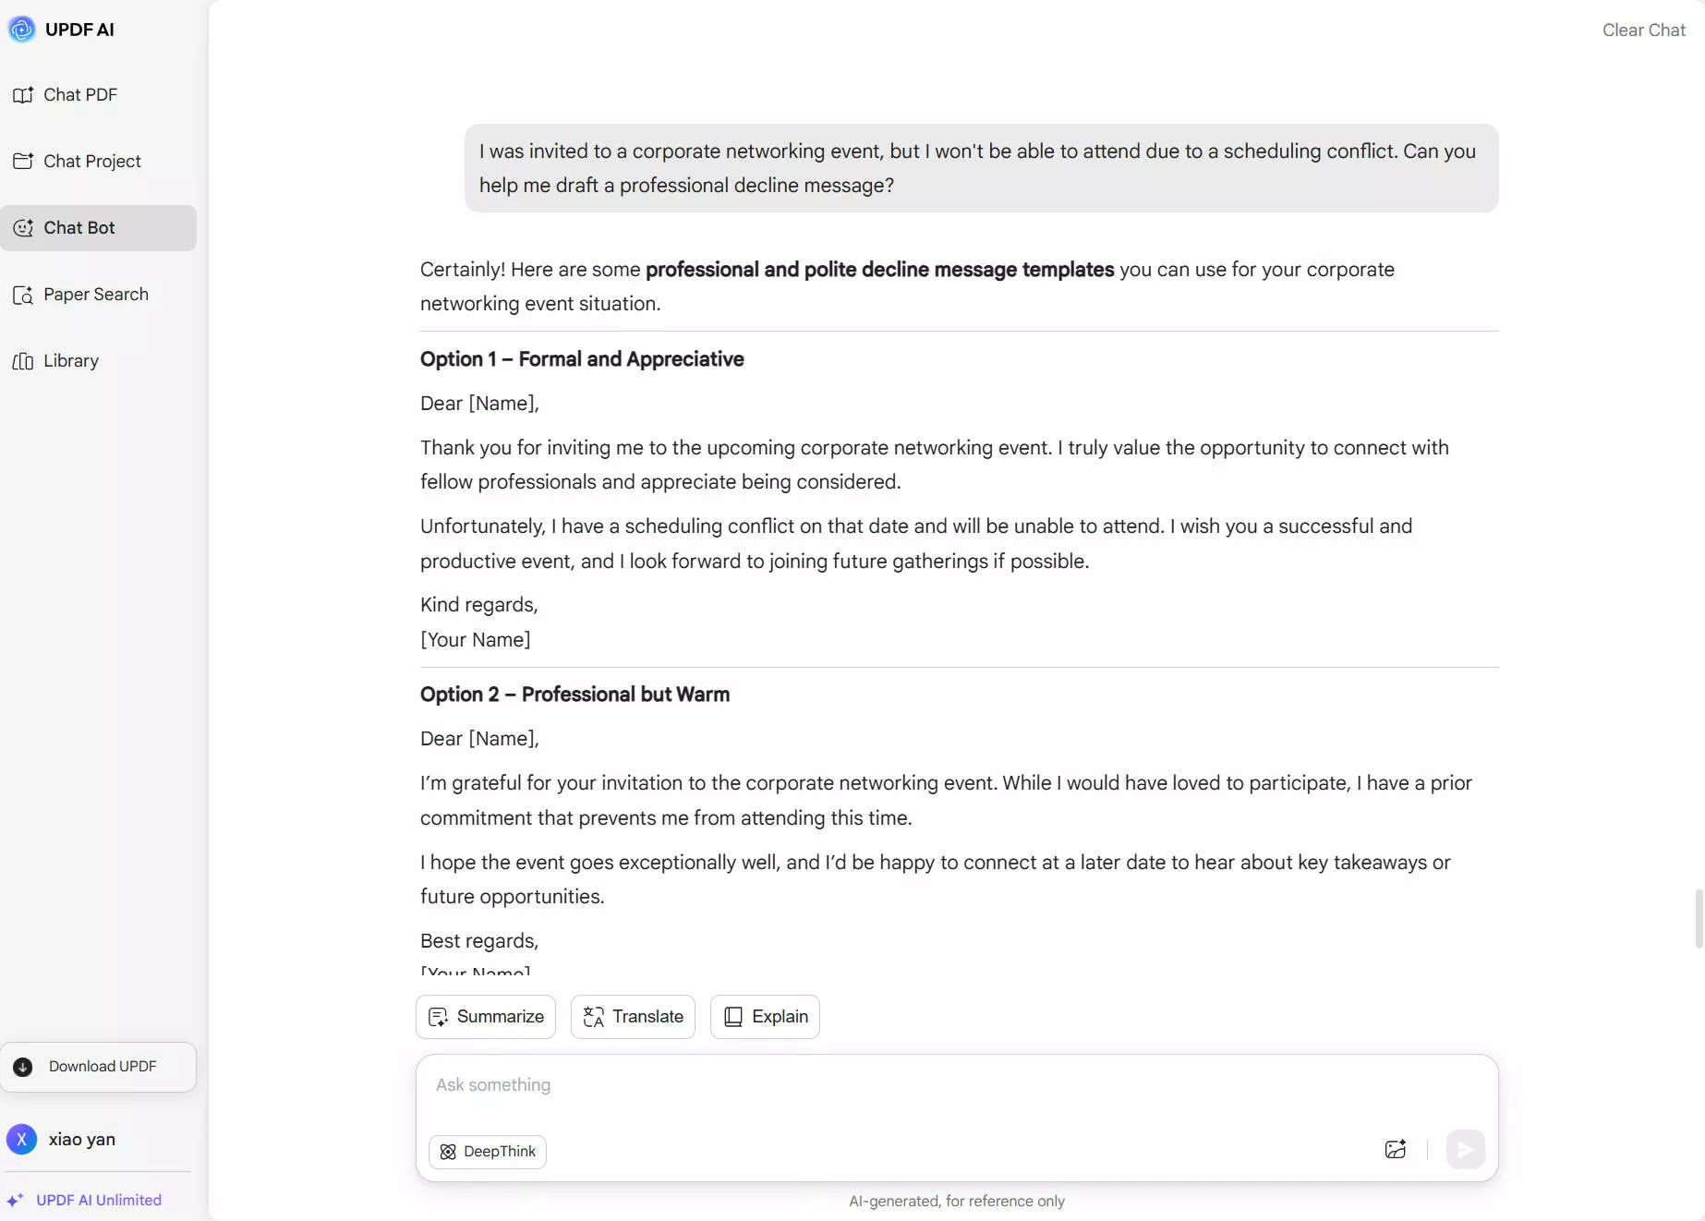Toggle DeepThink mode
Image resolution: width=1705 pixels, height=1221 pixels.
pos(488,1152)
